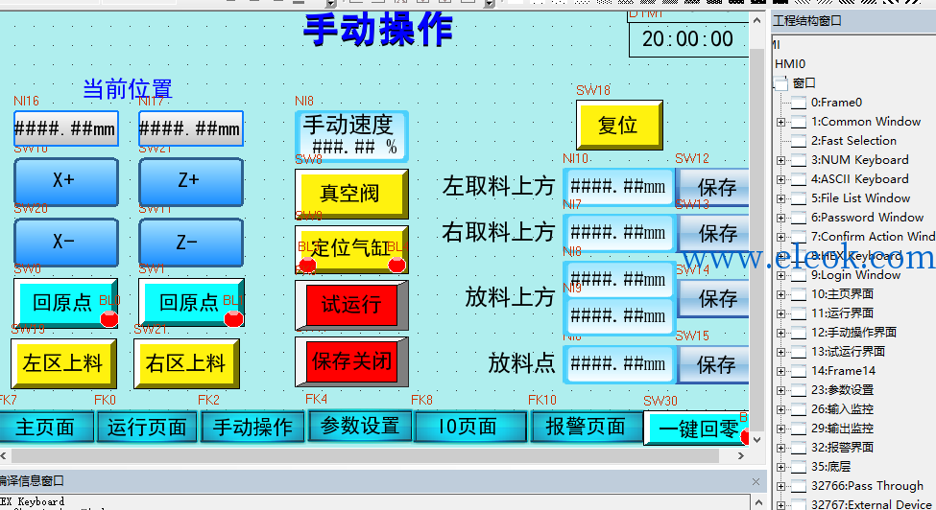
Task: Click the page icon beside 2:Fast Selection
Action: point(798,141)
